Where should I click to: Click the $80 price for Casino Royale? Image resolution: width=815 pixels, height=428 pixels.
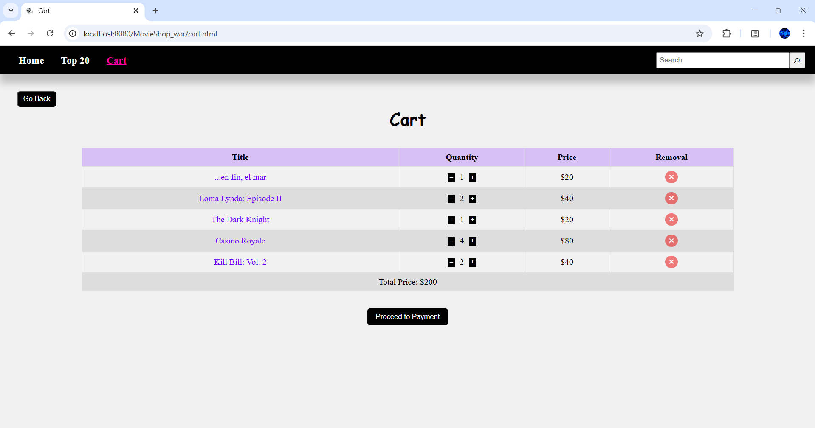(x=567, y=241)
